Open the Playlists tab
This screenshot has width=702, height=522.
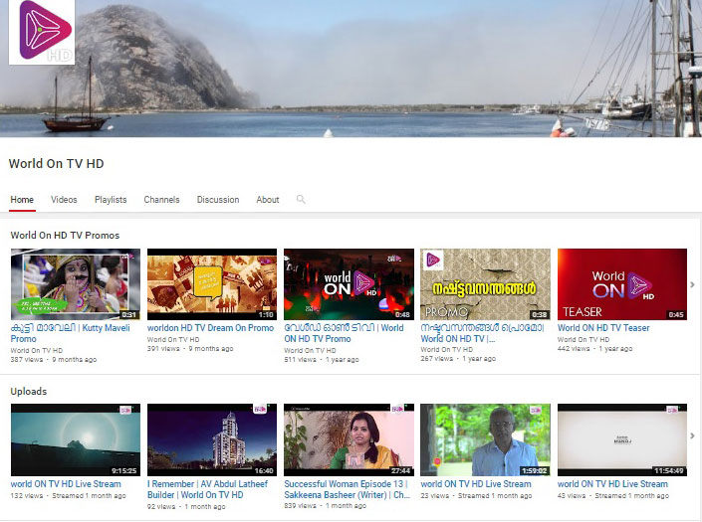111,200
